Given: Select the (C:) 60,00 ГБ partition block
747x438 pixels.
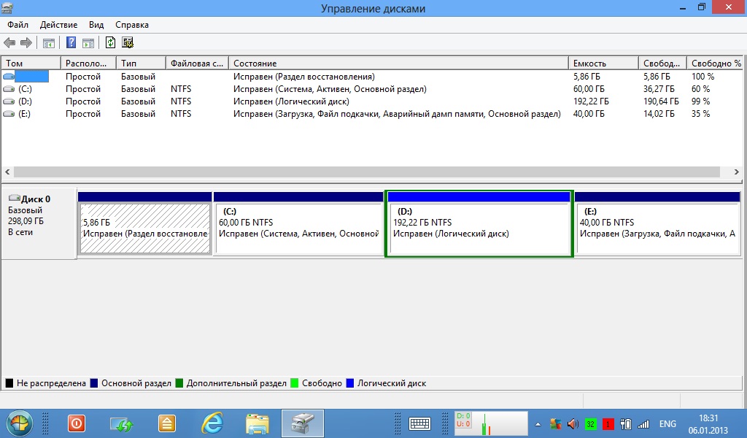Looking at the screenshot, I should pyautogui.click(x=298, y=223).
